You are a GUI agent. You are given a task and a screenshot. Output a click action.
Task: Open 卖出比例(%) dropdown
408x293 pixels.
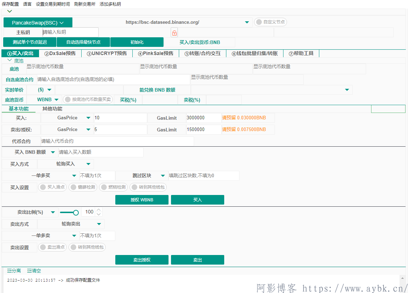click(x=53, y=212)
